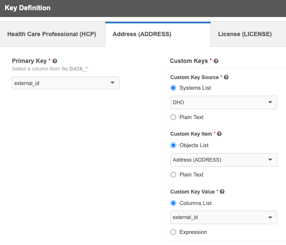
Task: Select the Address (ADDRESS) tab
Action: [x=142, y=34]
